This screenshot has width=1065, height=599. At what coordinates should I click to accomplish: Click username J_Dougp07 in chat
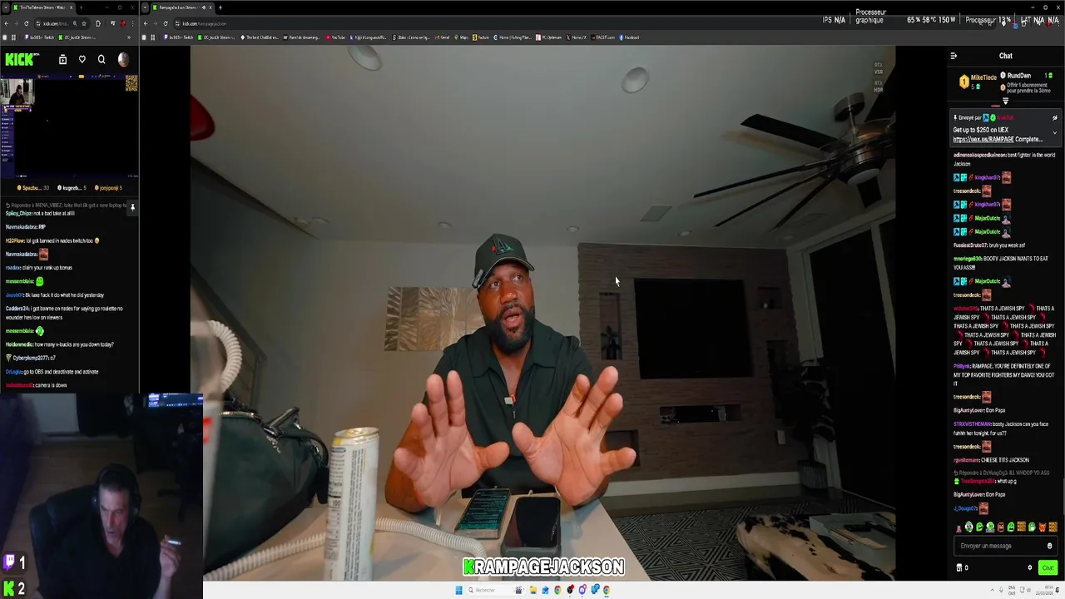965,508
